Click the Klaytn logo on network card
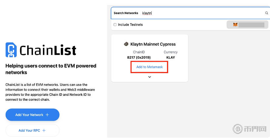 coord(126,44)
